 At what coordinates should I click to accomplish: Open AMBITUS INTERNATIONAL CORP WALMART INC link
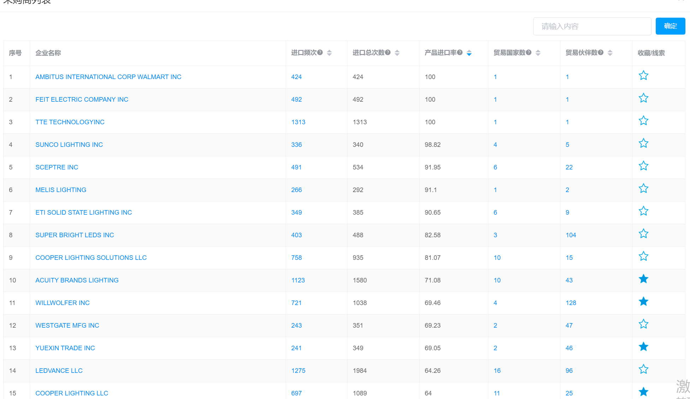(x=108, y=77)
